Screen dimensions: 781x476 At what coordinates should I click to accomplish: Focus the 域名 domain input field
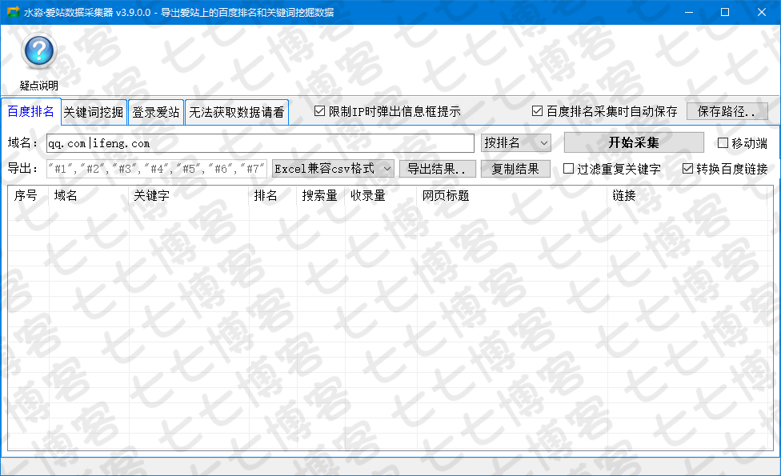tap(260, 143)
